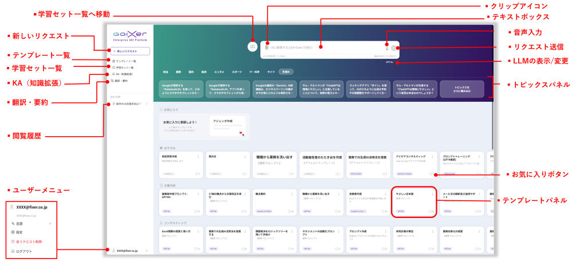The width and height of the screenshot is (587, 262).
Task: Activate microphone voice input icon
Action: pyautogui.click(x=387, y=47)
